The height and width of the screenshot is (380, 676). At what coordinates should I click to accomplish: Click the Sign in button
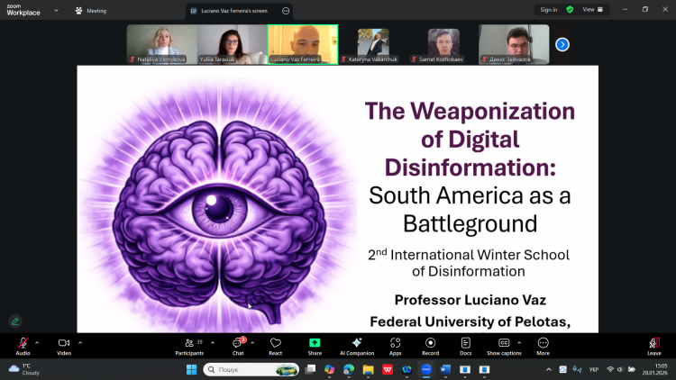click(x=548, y=10)
